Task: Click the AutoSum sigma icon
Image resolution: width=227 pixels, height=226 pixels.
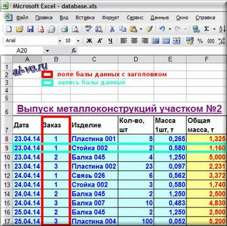Action: [x=207, y=29]
